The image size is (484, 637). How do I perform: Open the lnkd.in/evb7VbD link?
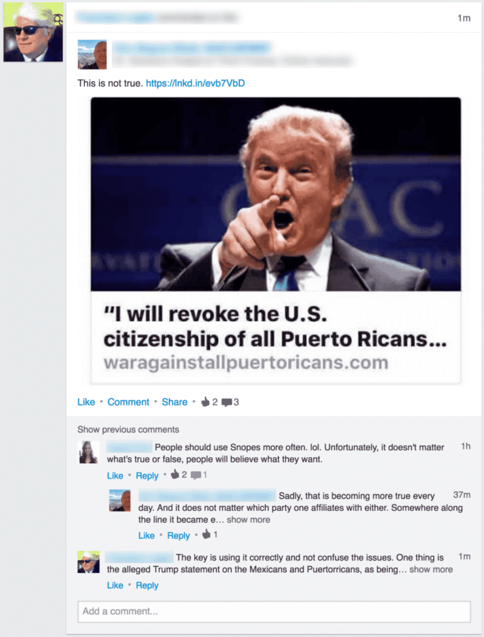coord(195,83)
